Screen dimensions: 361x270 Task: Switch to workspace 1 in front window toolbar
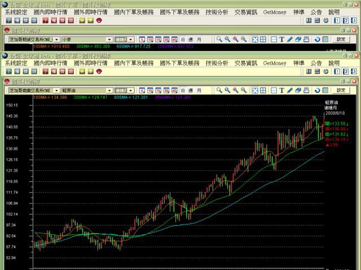[x=337, y=71]
